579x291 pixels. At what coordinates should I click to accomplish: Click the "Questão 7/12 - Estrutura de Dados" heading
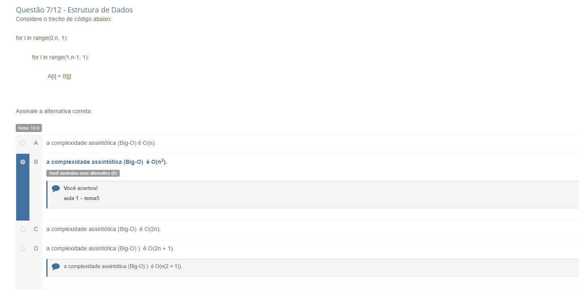click(x=74, y=10)
